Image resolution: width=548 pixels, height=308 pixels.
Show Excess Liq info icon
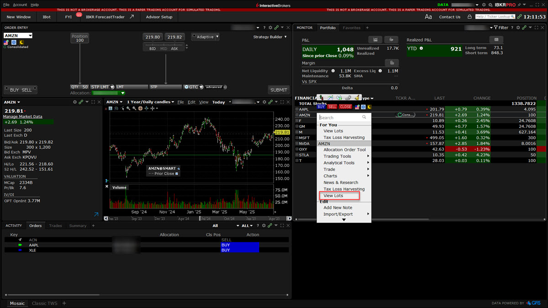click(380, 71)
